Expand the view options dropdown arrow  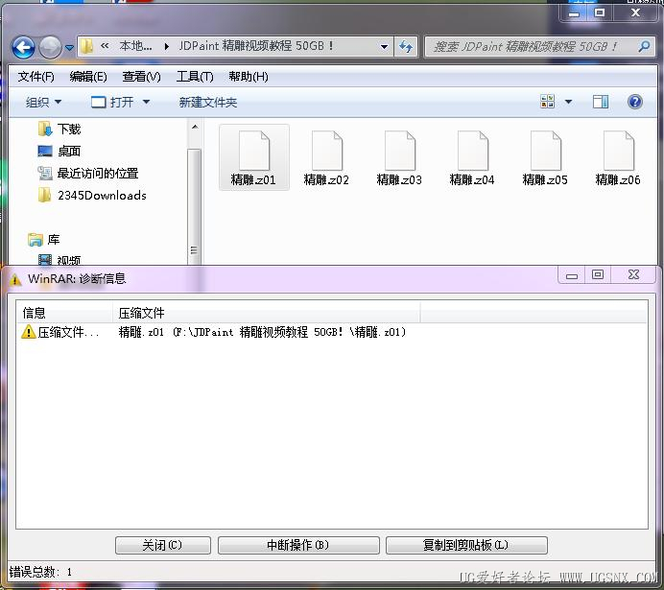(568, 102)
